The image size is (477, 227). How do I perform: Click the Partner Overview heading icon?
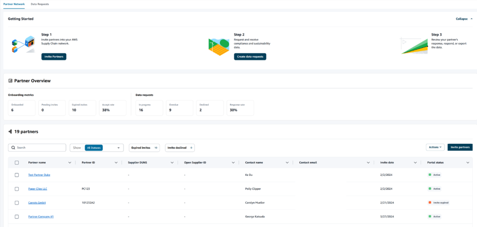pos(10,81)
